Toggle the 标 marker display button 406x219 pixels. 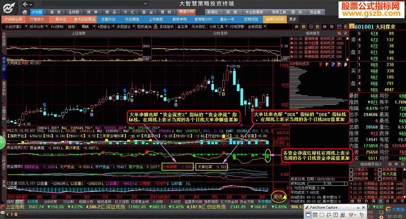303,26
